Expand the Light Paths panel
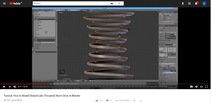Screen dimensions: 211x103 coord(163,81)
